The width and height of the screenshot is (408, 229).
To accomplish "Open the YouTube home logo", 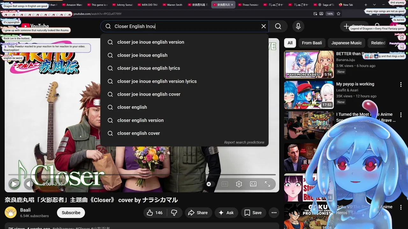I will coord(35,26).
